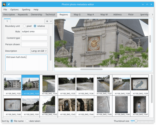Select thumbnail A1100_IMG_1544
Image resolution: width=156 pixels, height=125 pixels.
pyautogui.click(x=85, y=106)
